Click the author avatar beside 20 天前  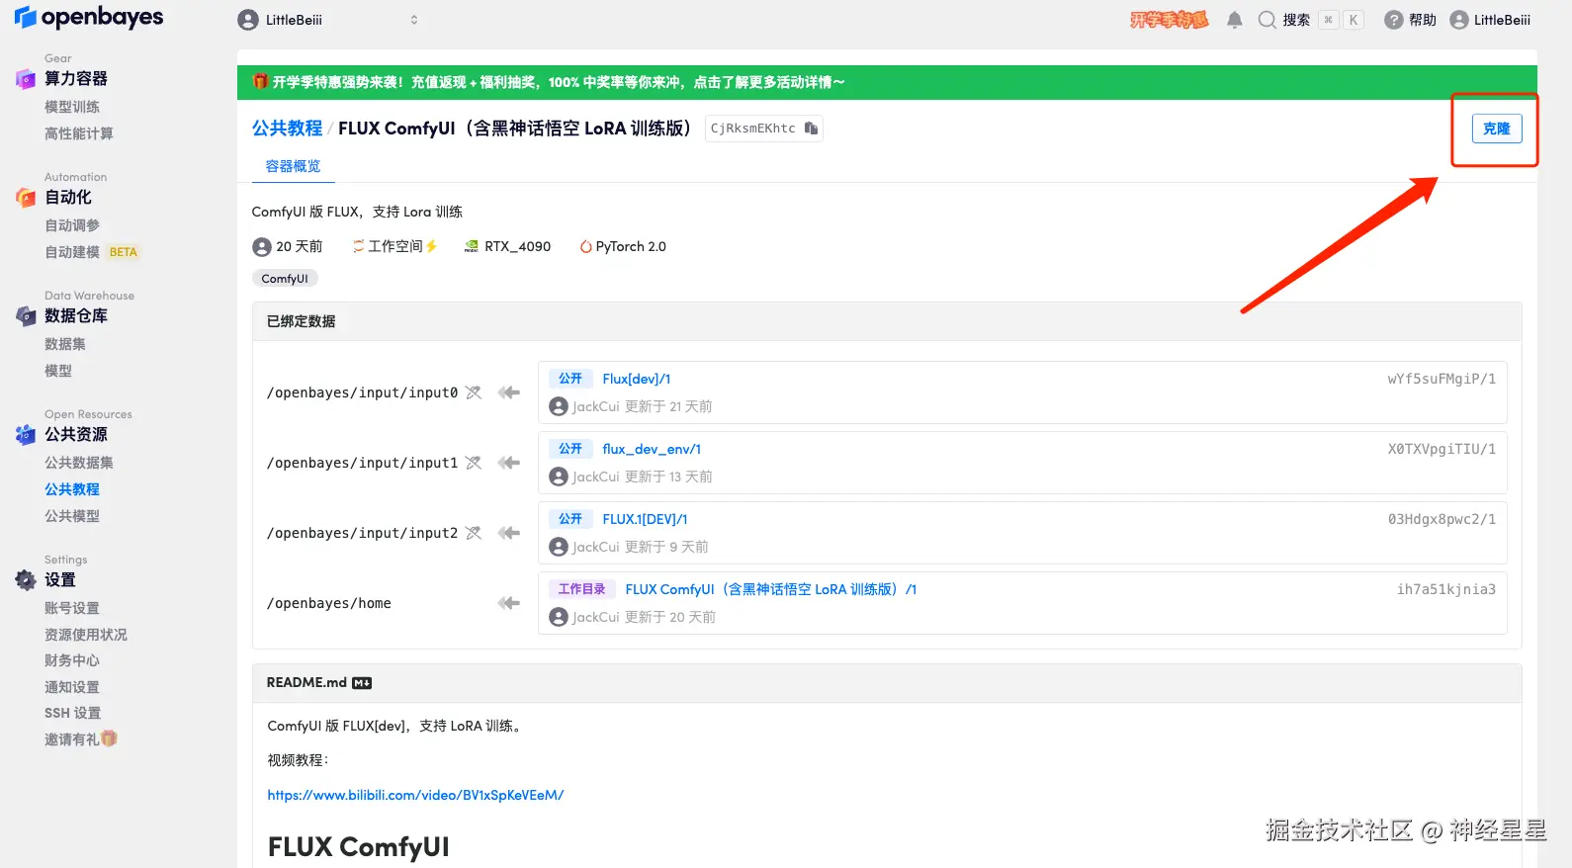262,247
